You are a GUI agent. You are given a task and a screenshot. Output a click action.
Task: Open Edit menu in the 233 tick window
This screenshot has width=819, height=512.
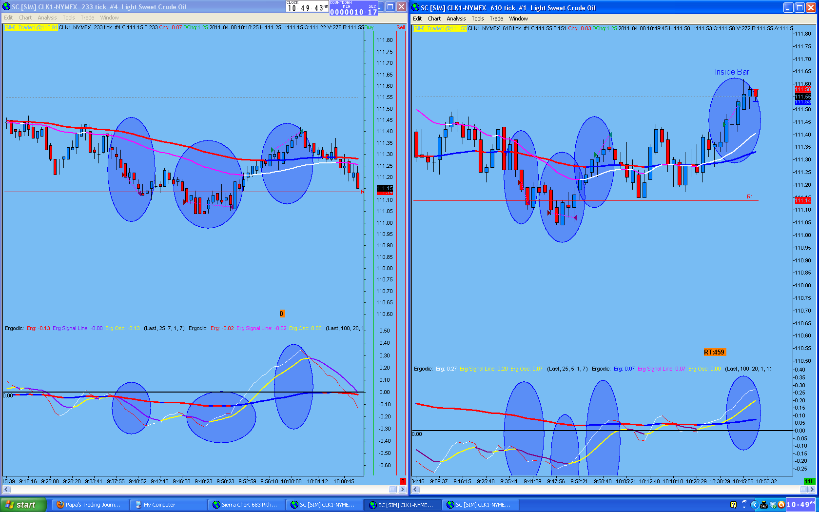pyautogui.click(x=8, y=18)
